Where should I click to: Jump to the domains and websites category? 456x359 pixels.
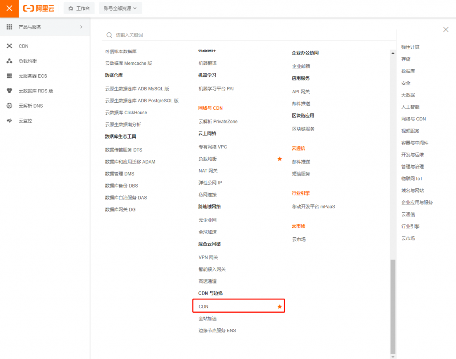point(412,191)
